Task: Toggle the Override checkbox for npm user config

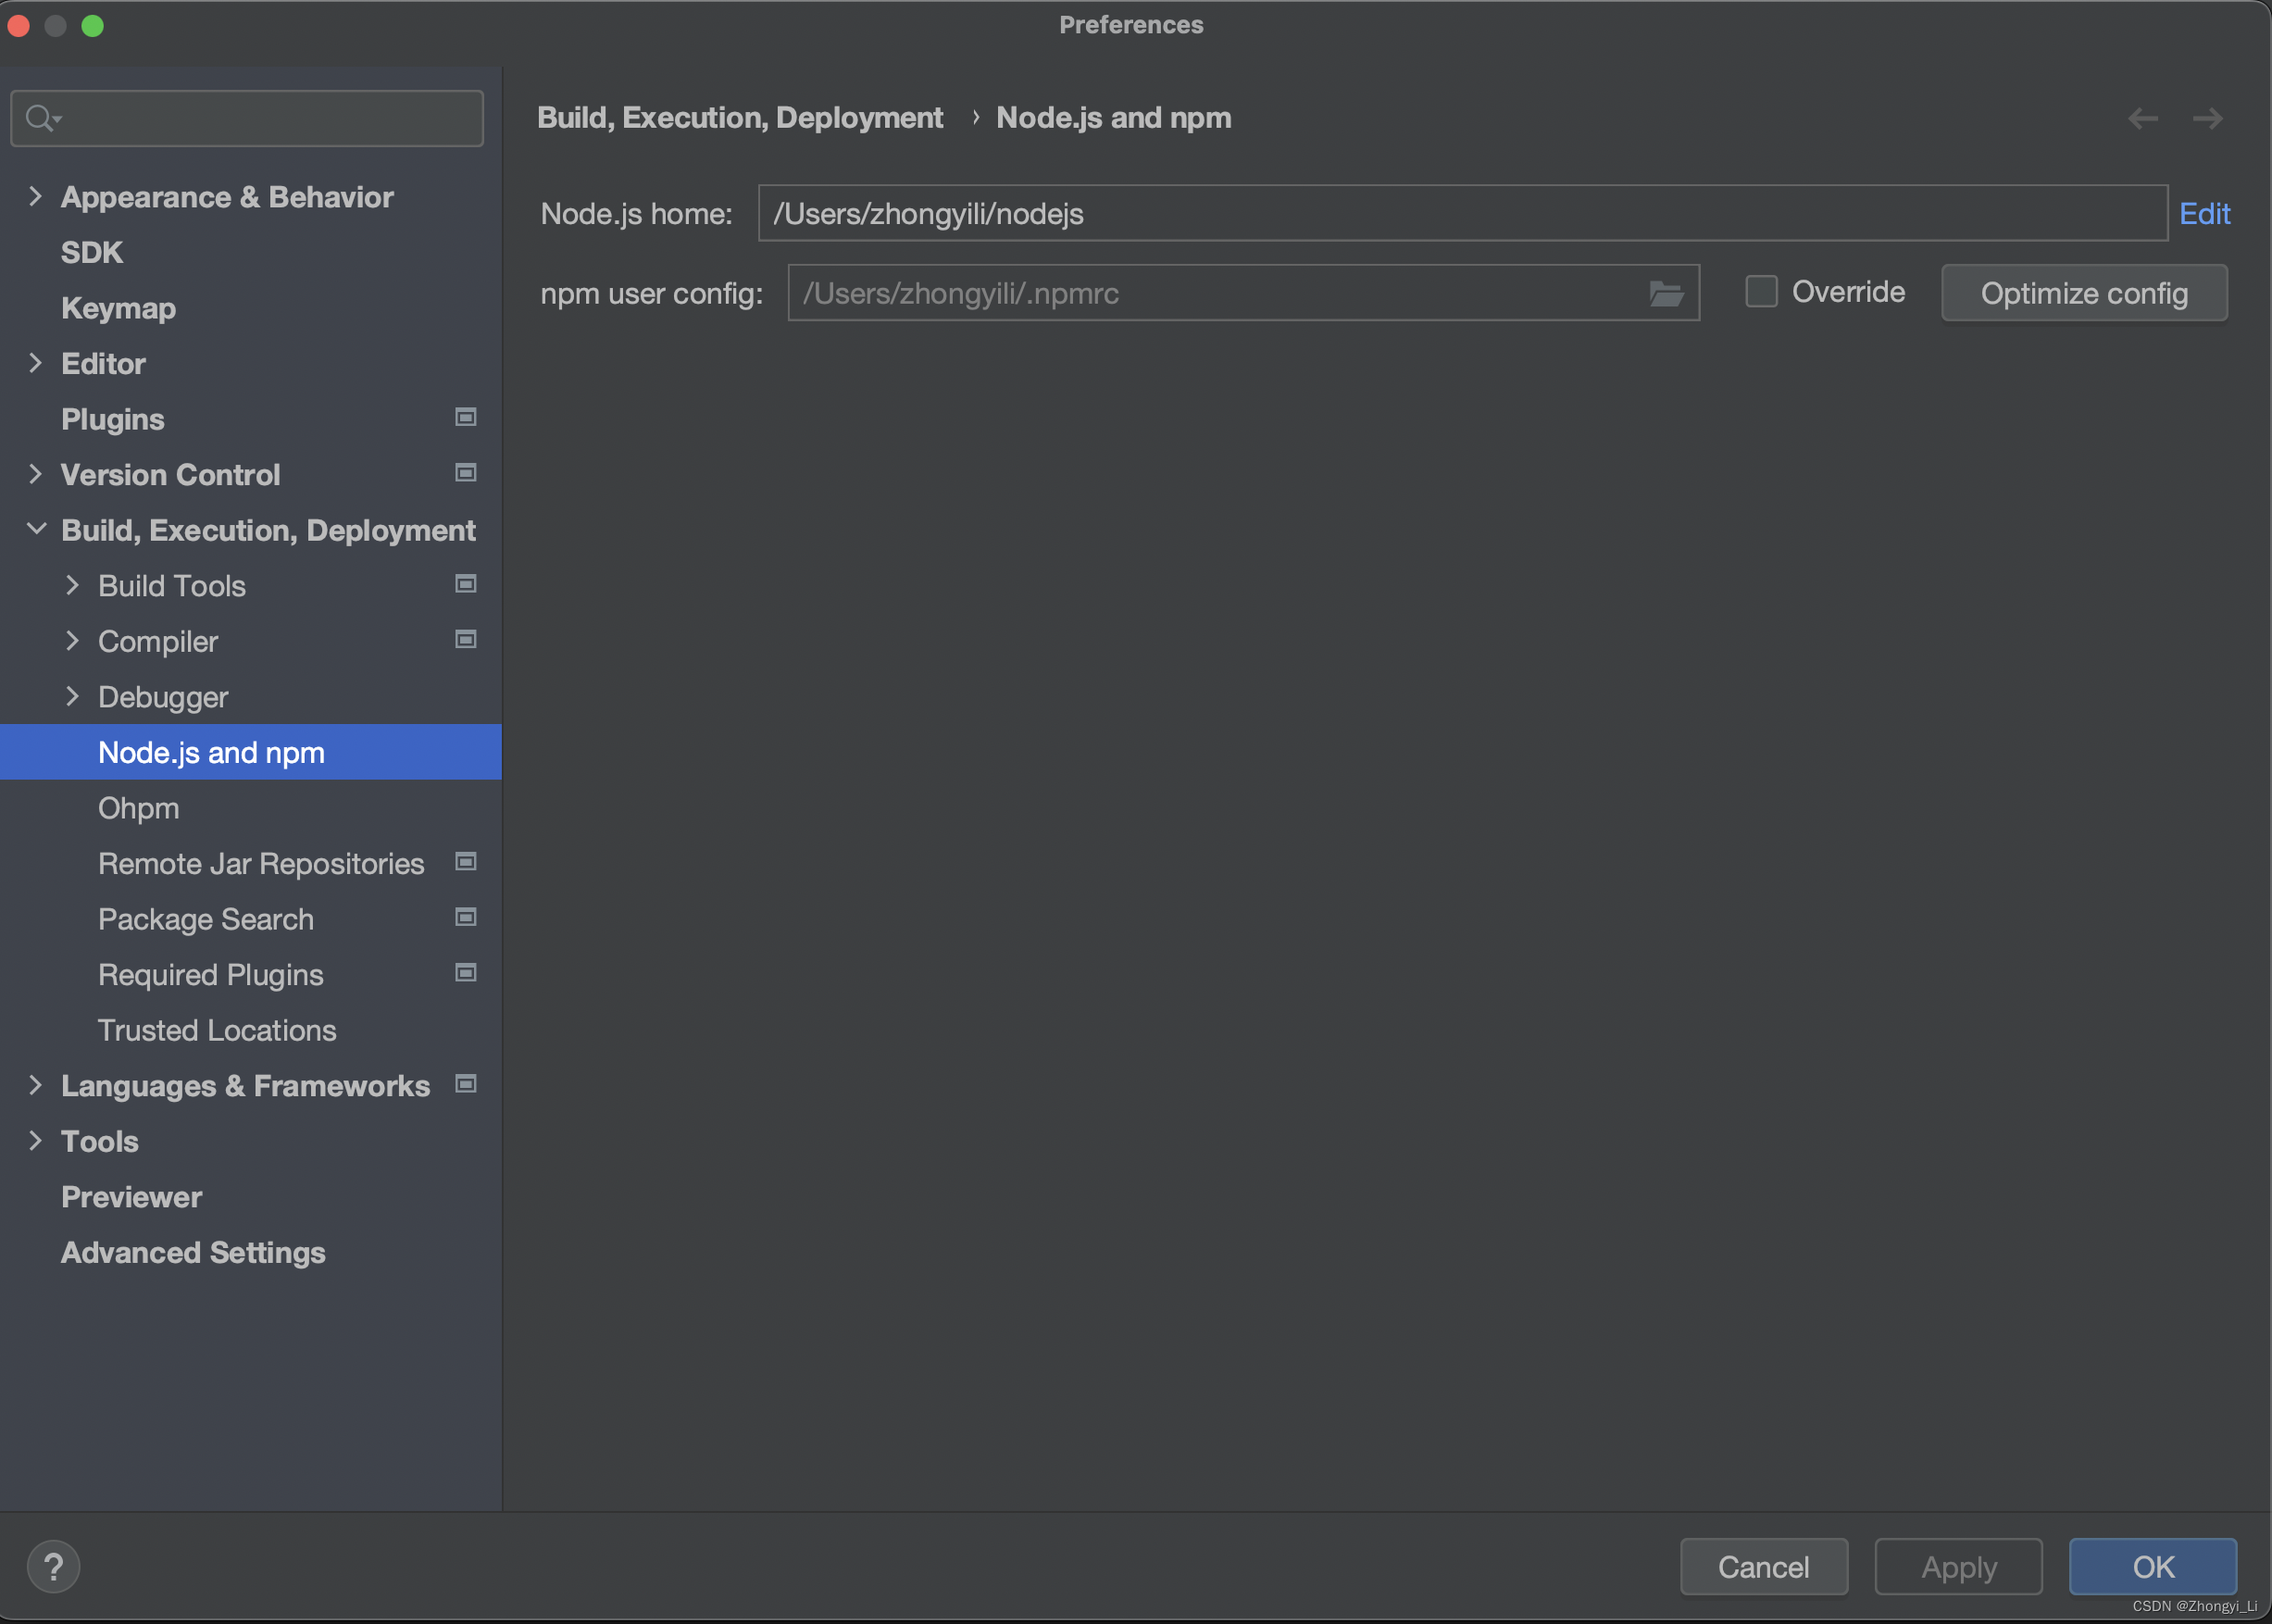Action: pos(1759,292)
